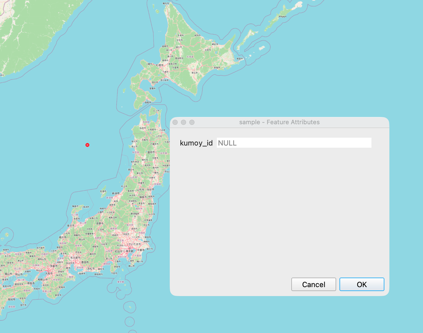Screen dimensions: 423x333
Task: Click the 釧路市 label in Hokkaido
Action: click(x=217, y=67)
